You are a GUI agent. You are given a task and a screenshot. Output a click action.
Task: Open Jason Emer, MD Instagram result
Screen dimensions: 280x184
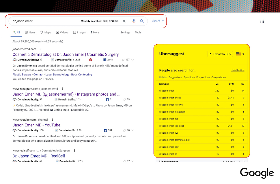coord(66,94)
